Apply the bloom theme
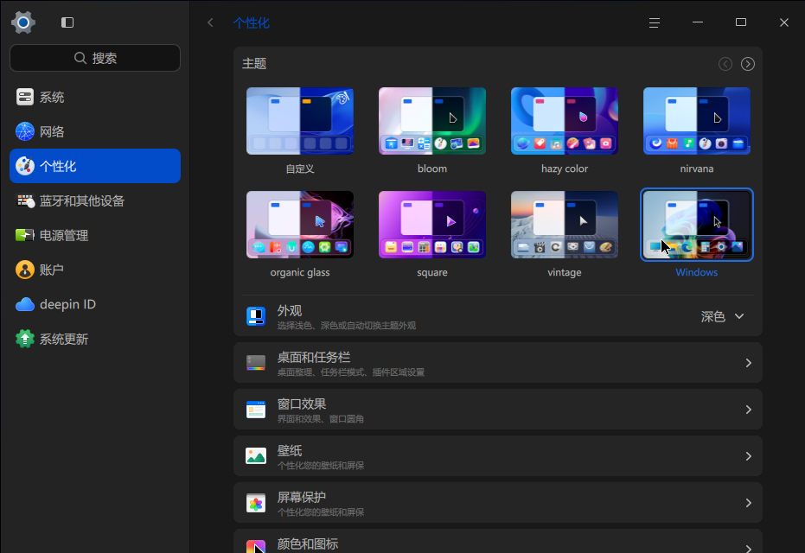The width and height of the screenshot is (805, 553). pyautogui.click(x=432, y=121)
